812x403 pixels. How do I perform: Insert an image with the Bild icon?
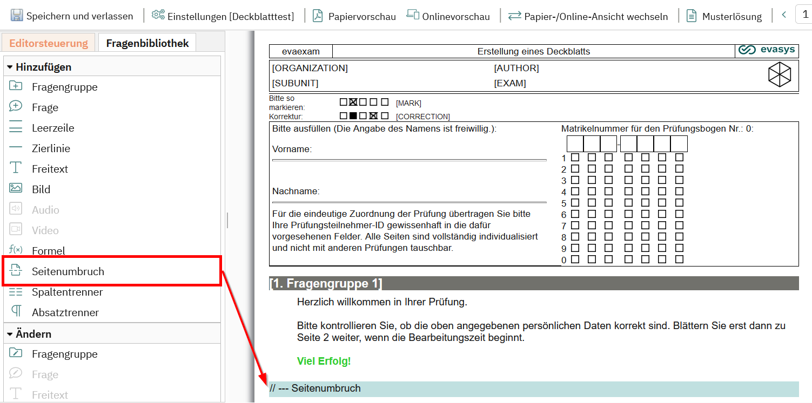(x=16, y=189)
